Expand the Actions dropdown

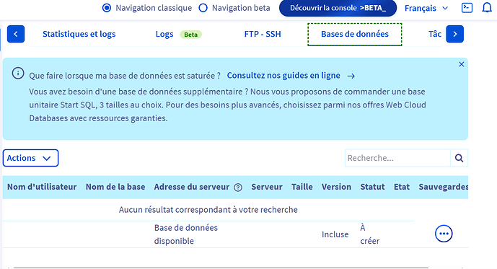[30, 158]
